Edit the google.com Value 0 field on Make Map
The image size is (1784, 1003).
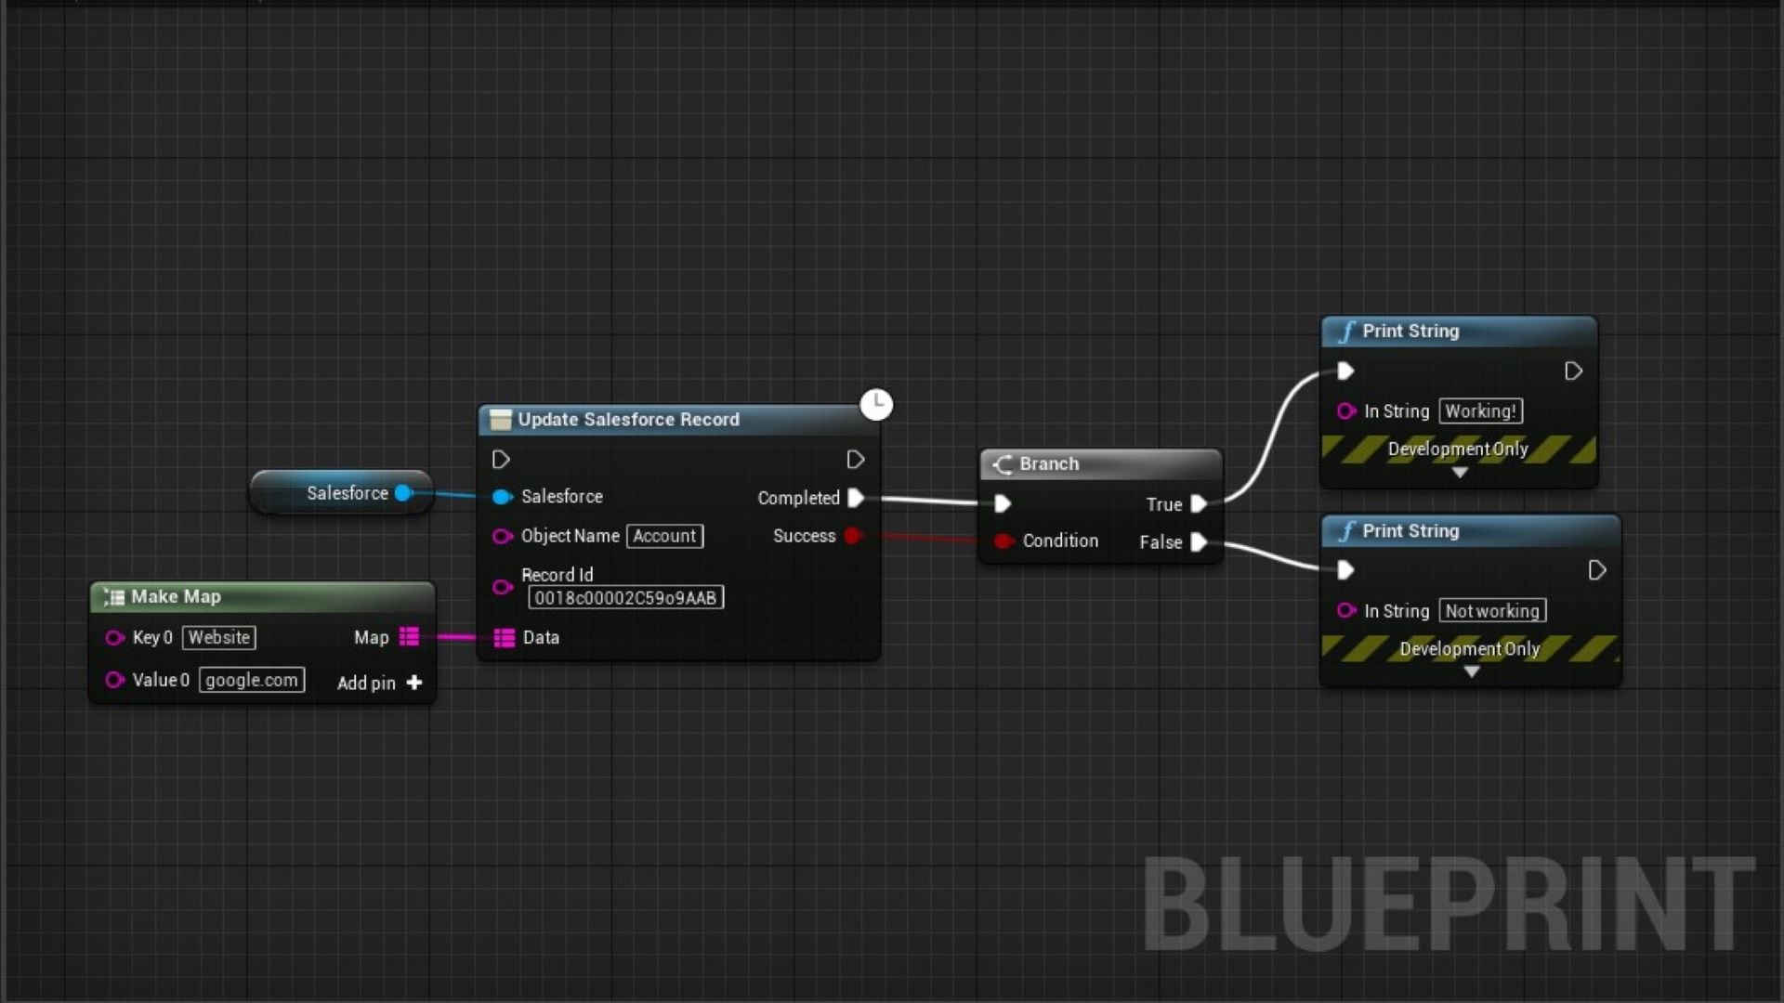click(x=251, y=680)
